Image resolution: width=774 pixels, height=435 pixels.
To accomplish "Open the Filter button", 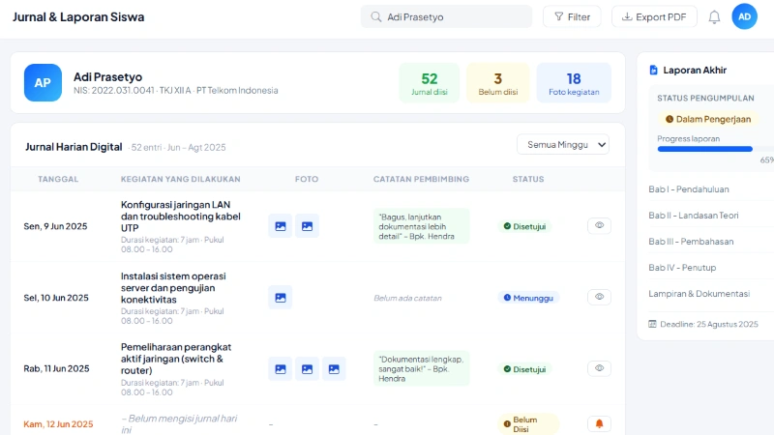I will pyautogui.click(x=572, y=16).
